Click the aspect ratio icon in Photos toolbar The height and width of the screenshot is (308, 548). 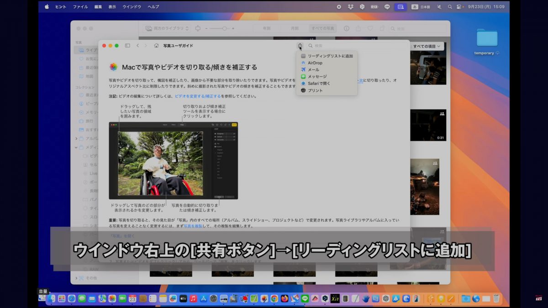[x=198, y=28]
